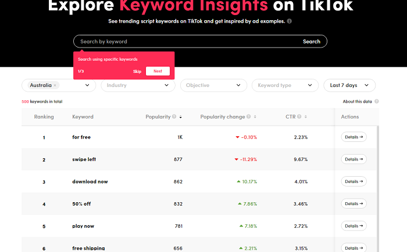407x252 pixels.
Task: Open the Keyword type dropdown
Action: pos(285,85)
